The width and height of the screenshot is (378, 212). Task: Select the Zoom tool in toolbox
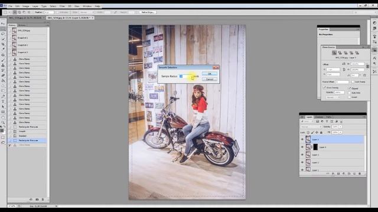click(3, 122)
